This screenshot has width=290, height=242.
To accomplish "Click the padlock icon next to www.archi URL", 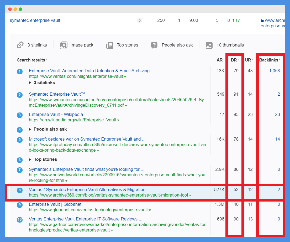I will point(262,20).
